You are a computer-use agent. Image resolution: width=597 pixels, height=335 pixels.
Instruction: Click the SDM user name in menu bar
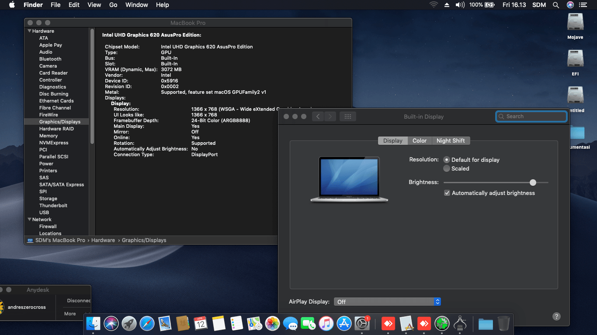tap(538, 5)
